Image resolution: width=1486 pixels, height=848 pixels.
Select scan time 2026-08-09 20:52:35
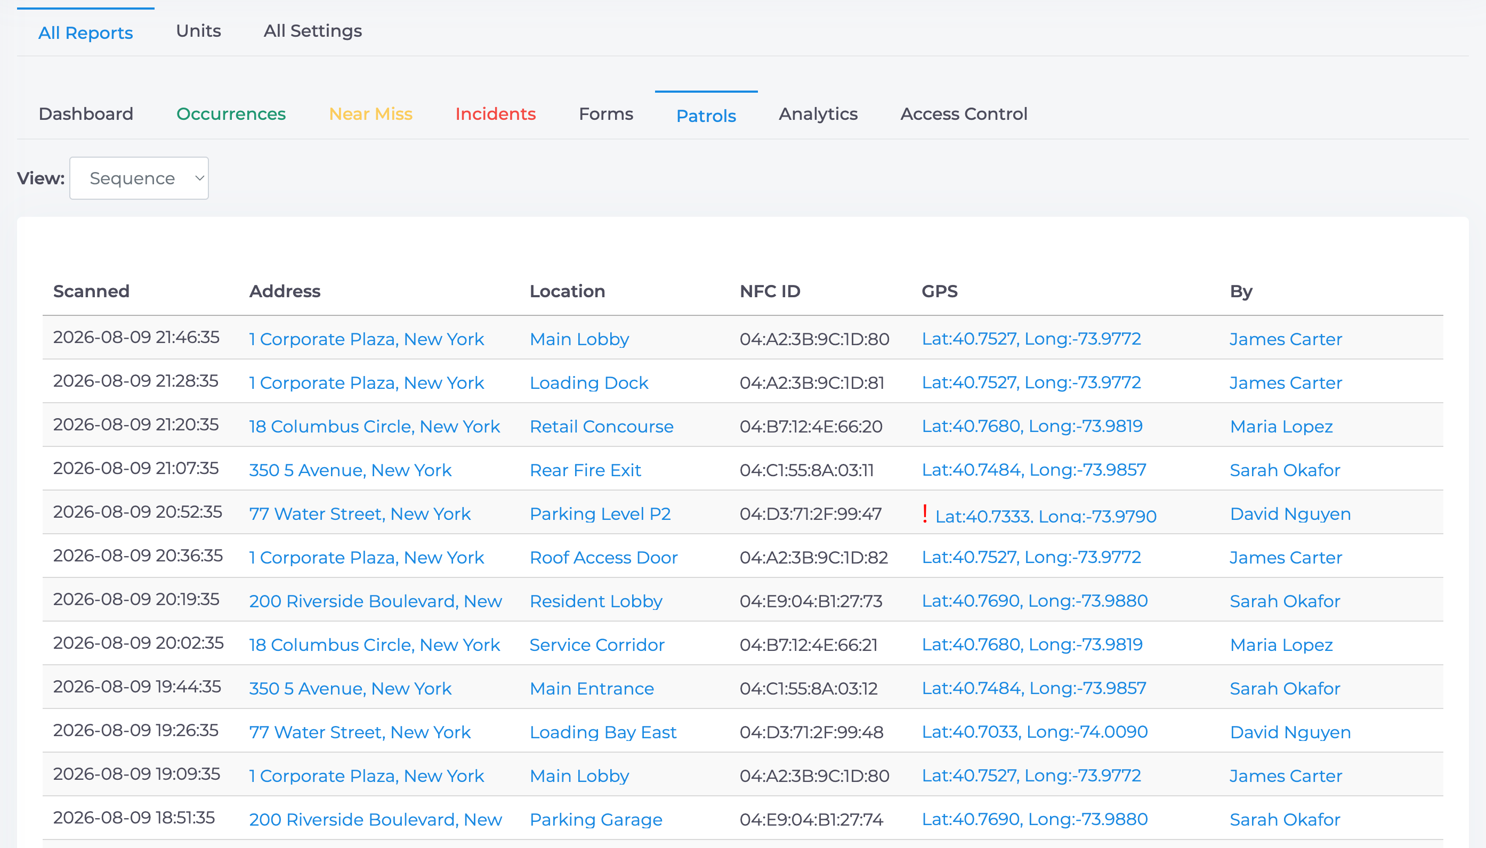(138, 512)
